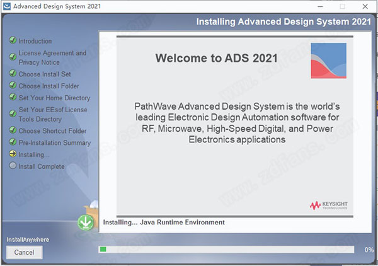Click the Installing... Java Runtime Environment status text
The image size is (378, 266).
coord(164,222)
